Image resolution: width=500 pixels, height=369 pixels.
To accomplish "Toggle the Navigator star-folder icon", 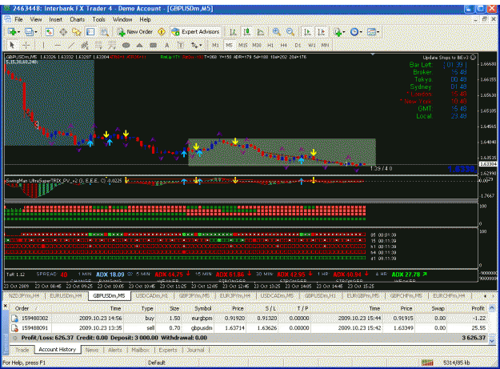I will click(x=77, y=32).
